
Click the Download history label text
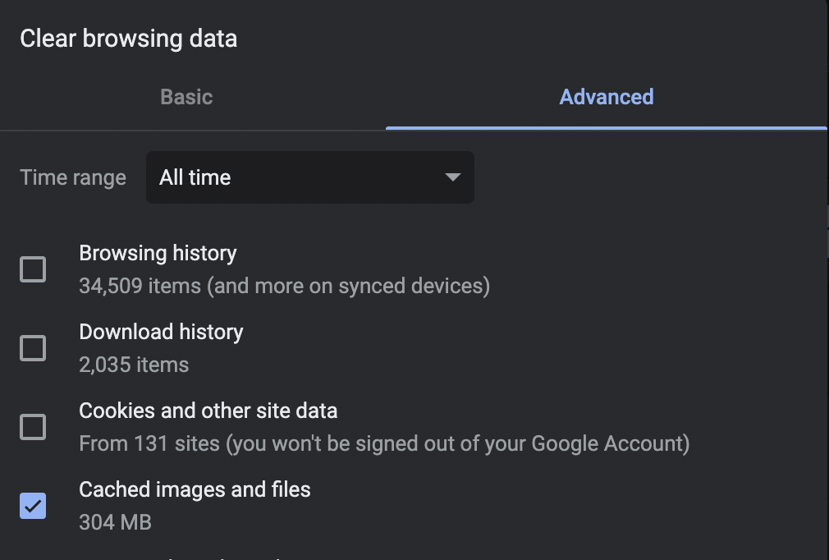pyautogui.click(x=161, y=332)
